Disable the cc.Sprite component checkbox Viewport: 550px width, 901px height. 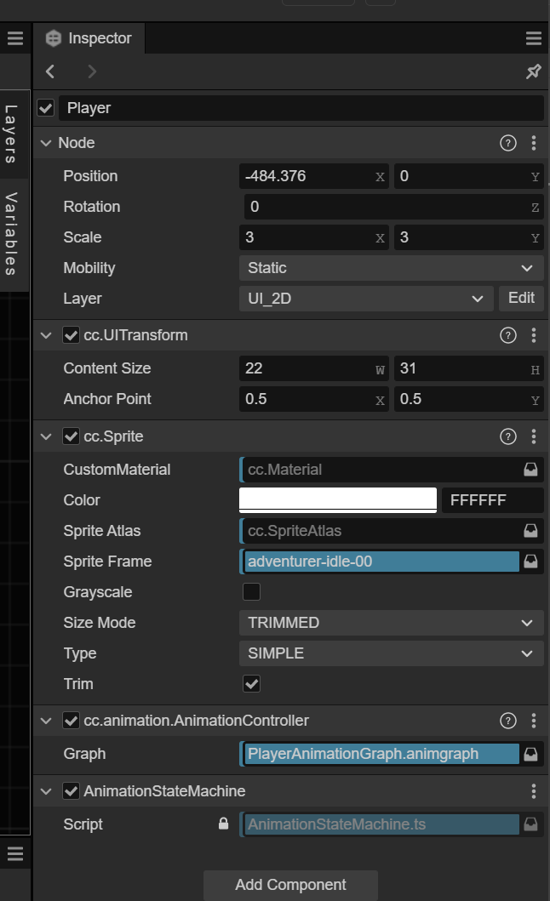(72, 436)
